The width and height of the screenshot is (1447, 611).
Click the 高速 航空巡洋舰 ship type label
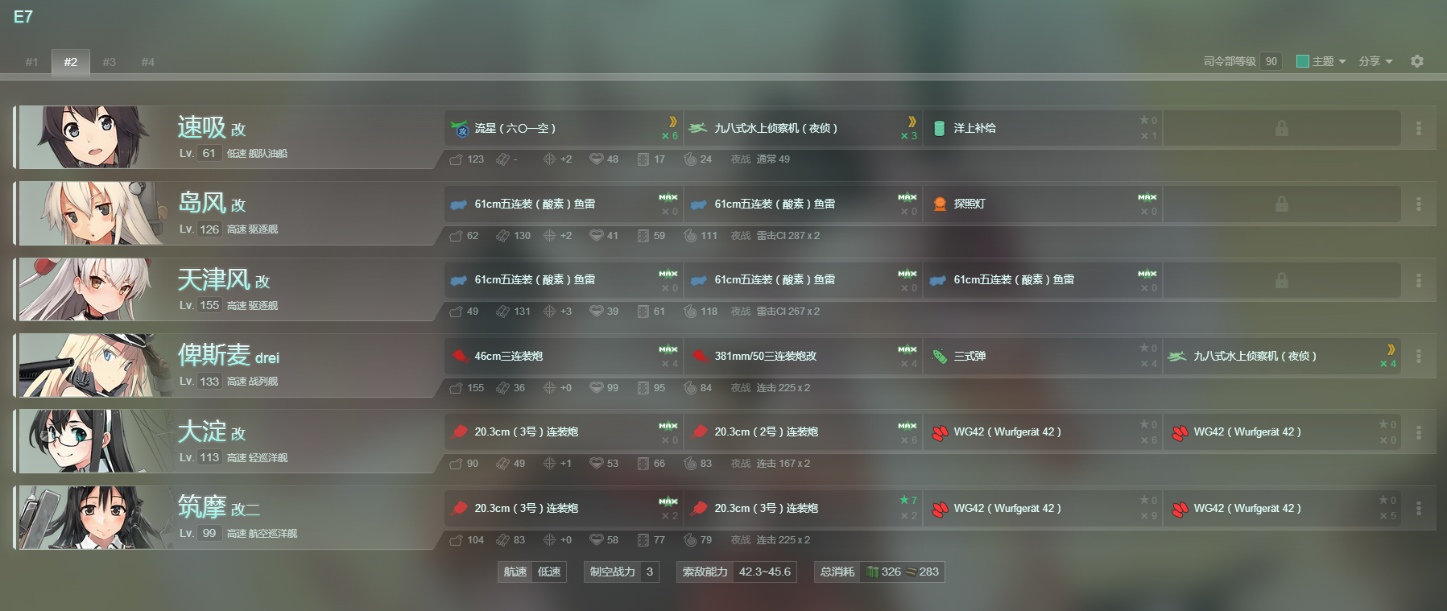[262, 534]
